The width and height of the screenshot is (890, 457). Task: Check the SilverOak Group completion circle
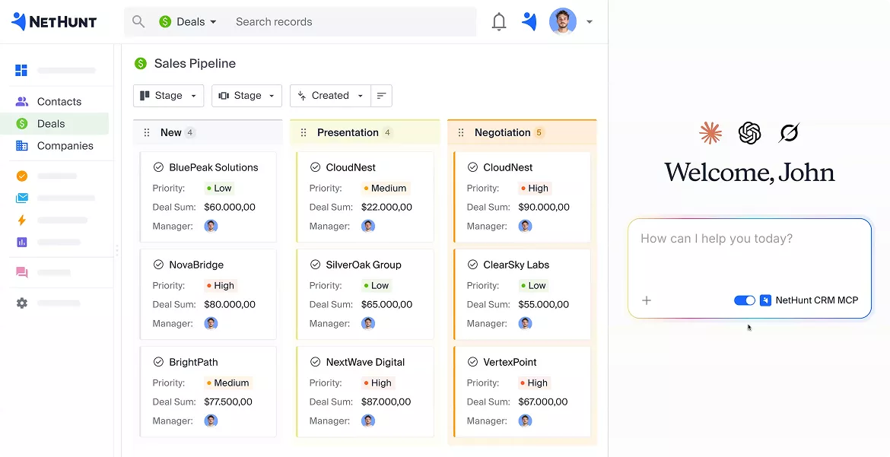point(315,265)
